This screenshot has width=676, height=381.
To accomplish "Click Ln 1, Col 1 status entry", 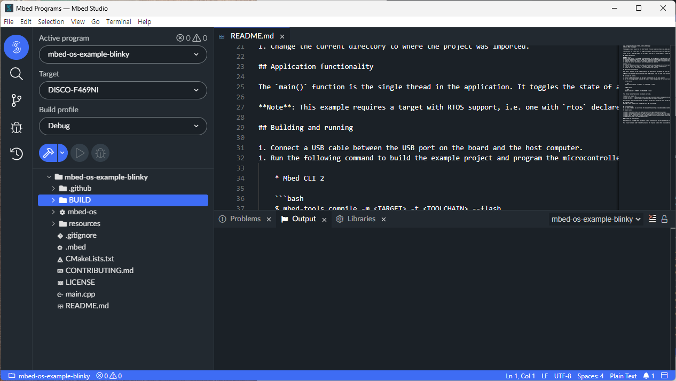I will click(x=520, y=376).
